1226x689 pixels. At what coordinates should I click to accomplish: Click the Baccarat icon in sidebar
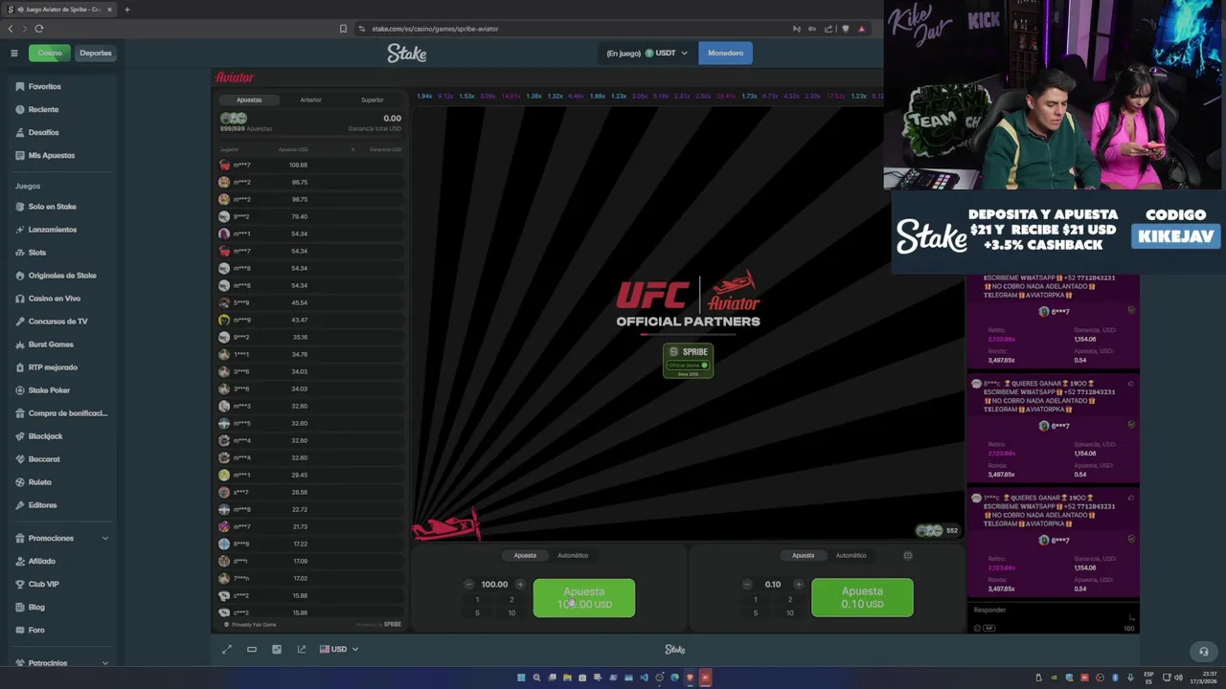click(20, 459)
